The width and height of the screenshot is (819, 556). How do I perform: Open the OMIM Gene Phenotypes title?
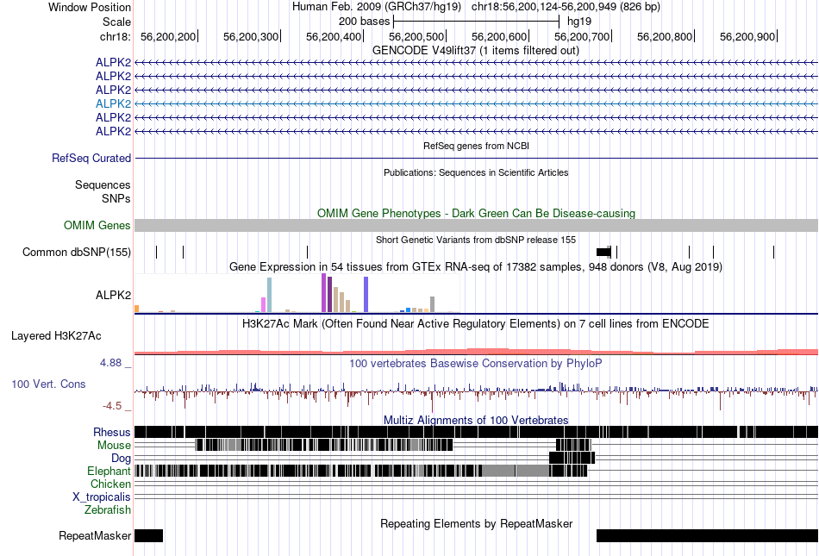(476, 213)
